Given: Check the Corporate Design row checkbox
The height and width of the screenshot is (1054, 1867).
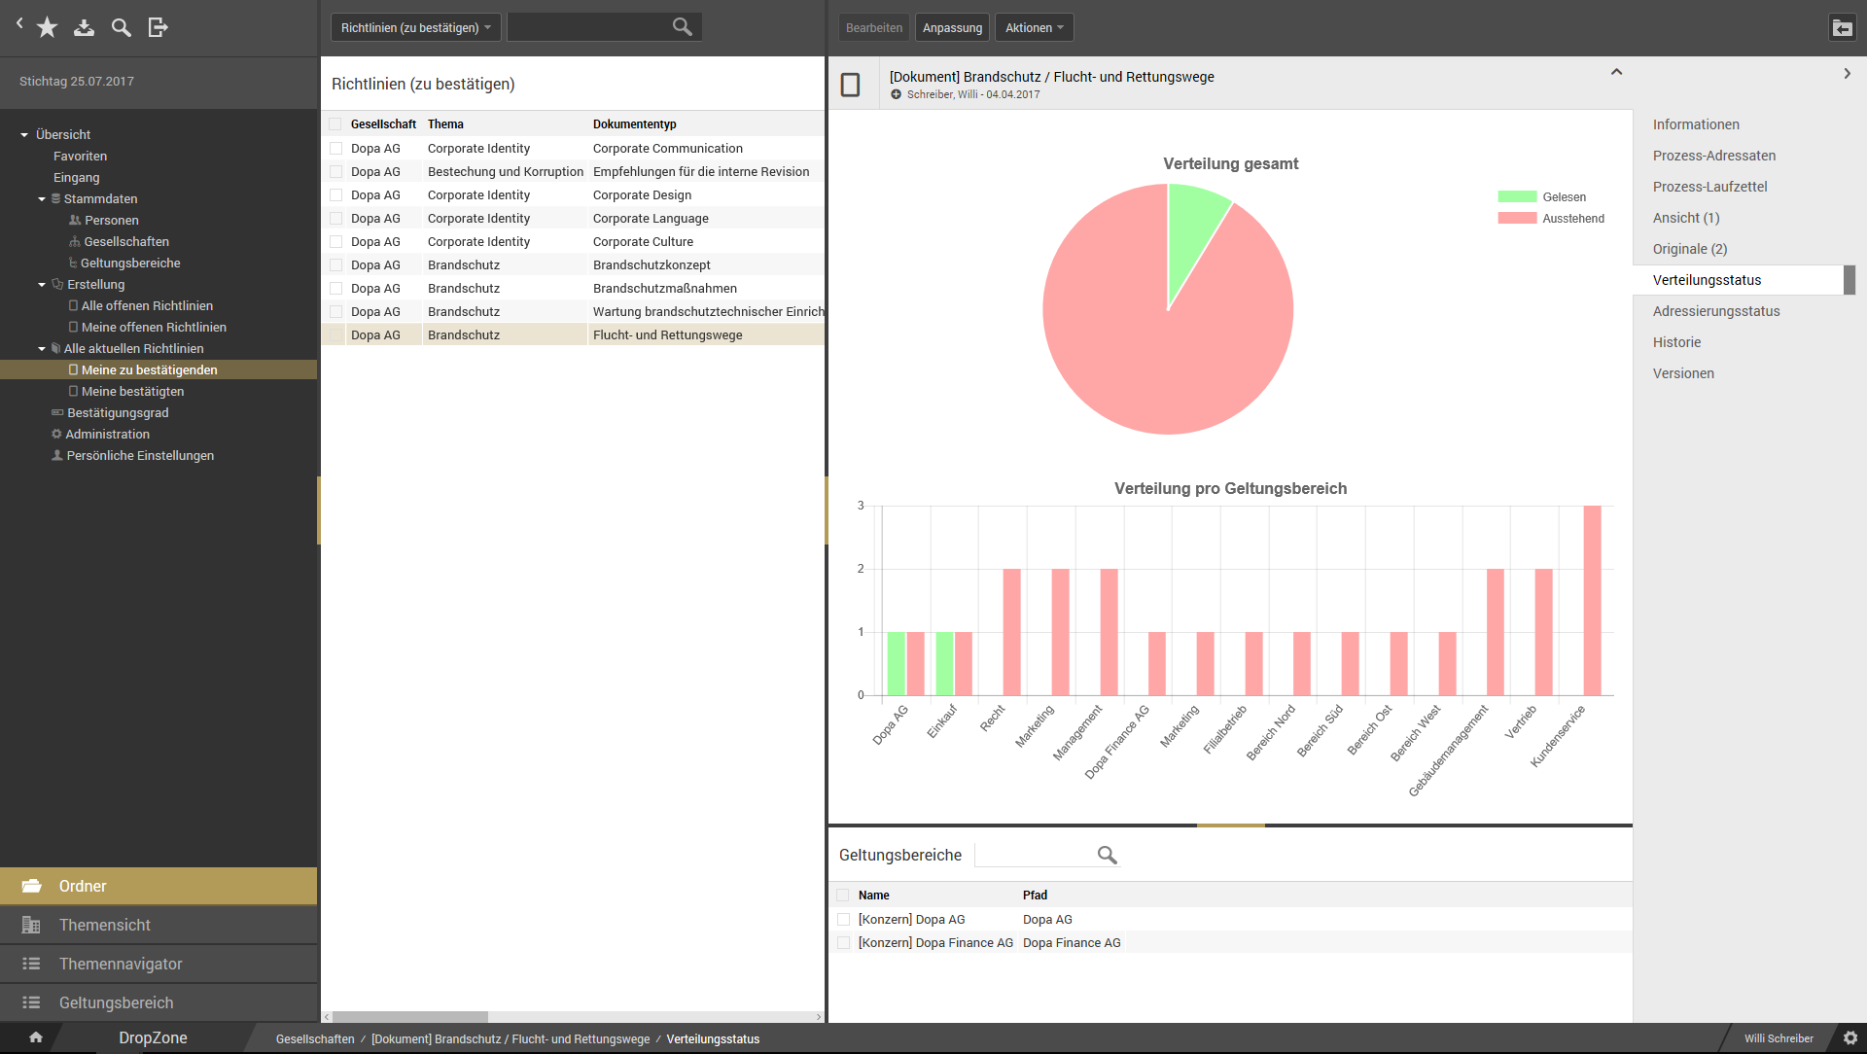Looking at the screenshot, I should 335,194.
